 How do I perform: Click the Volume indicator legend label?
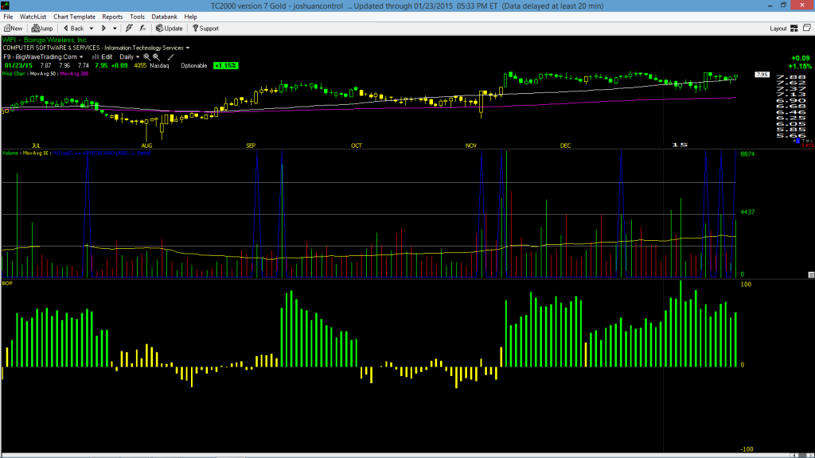pyautogui.click(x=11, y=153)
